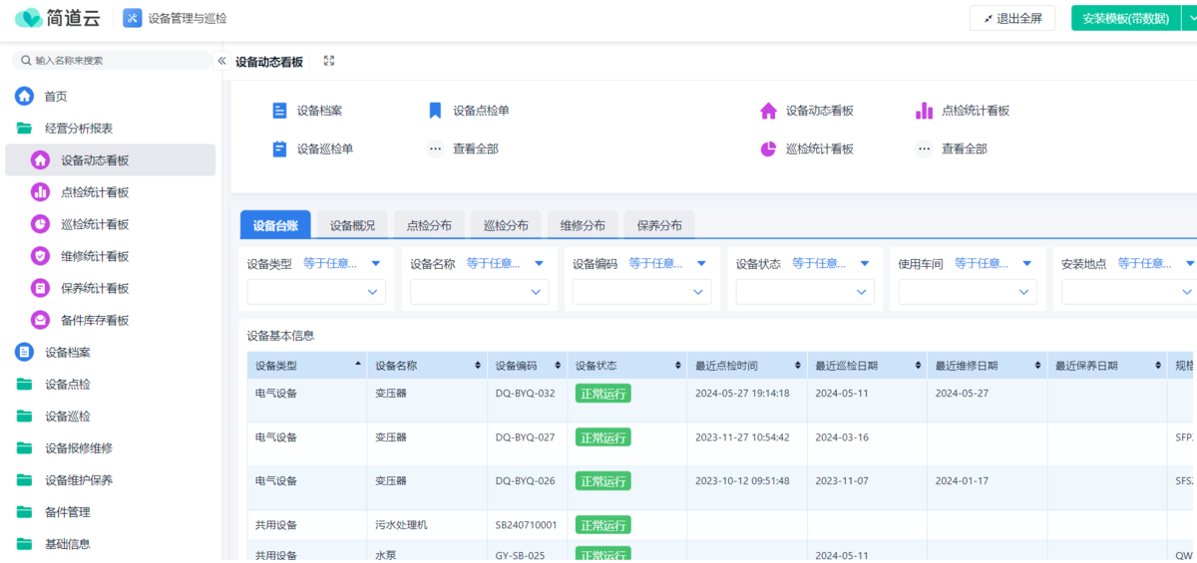1197x563 pixels.
Task: Open the 设备编码 value select box
Action: tap(642, 292)
